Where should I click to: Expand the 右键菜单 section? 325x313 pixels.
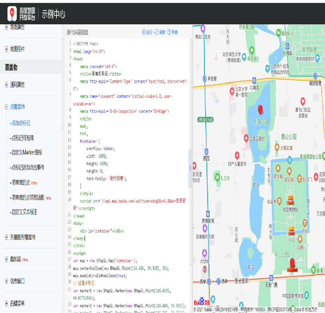click(7, 304)
